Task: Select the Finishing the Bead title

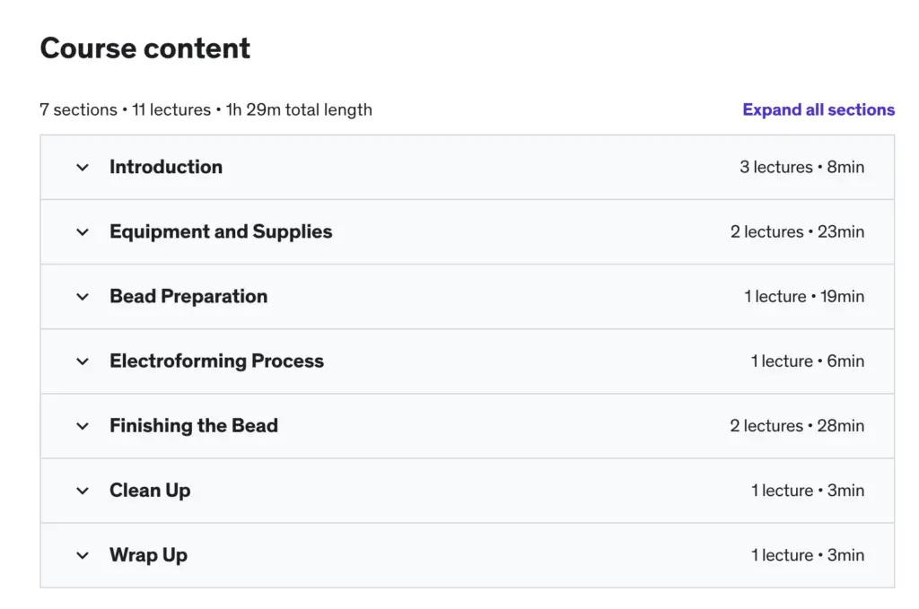Action: click(x=194, y=425)
